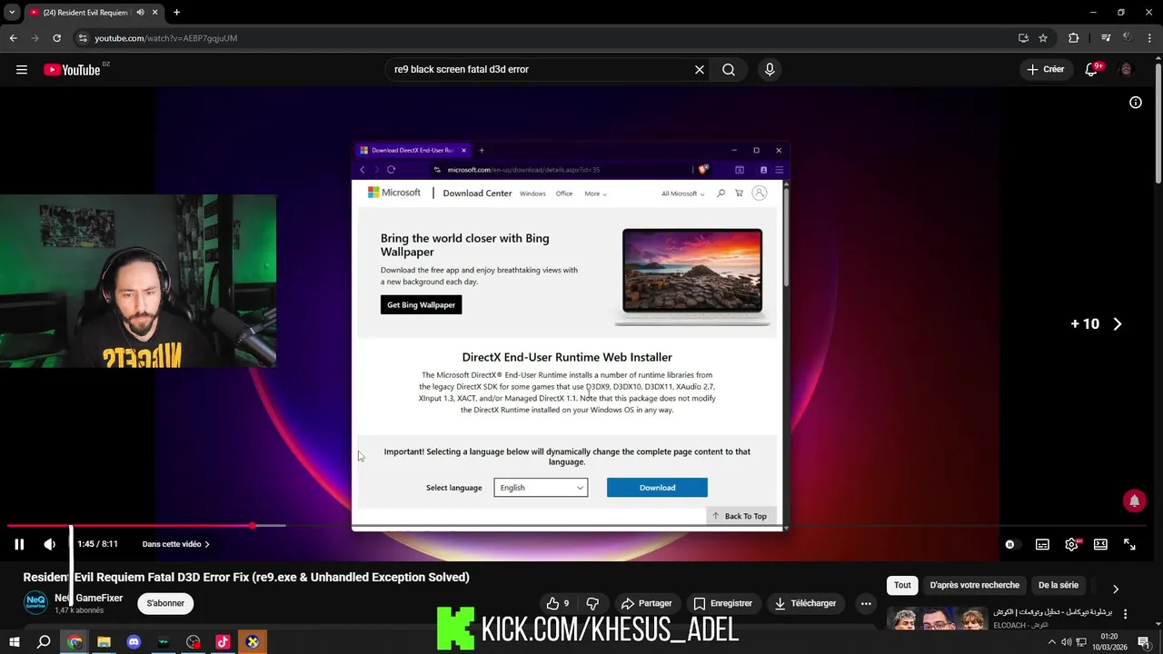
Task: Reload the page in Chrome
Action: (56, 38)
